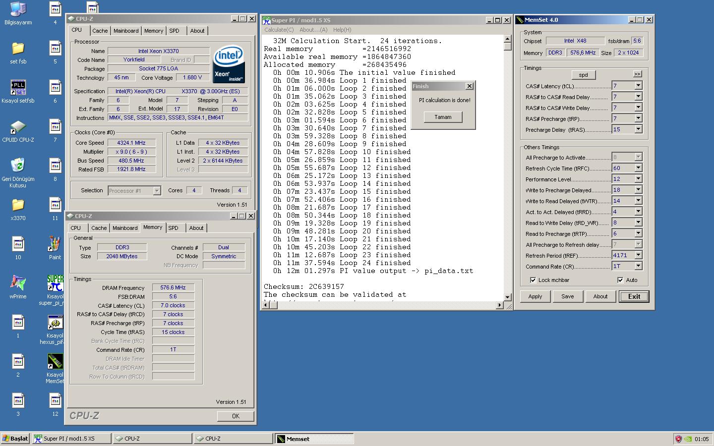The height and width of the screenshot is (446, 714).
Task: Switch to Super PI taskbar button
Action: (71, 439)
